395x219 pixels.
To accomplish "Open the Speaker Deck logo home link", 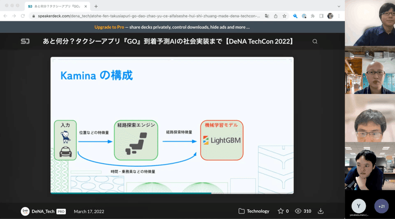I will coord(25,42).
